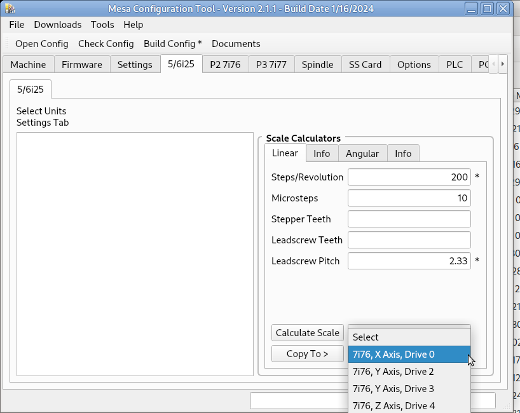520x413 pixels.
Task: Choose 7i76, Y Axis, Drive 2
Action: point(409,372)
